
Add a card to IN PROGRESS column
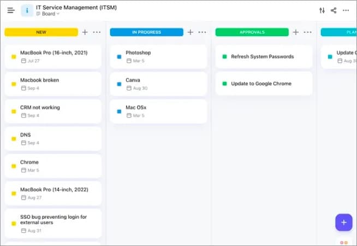190,32
